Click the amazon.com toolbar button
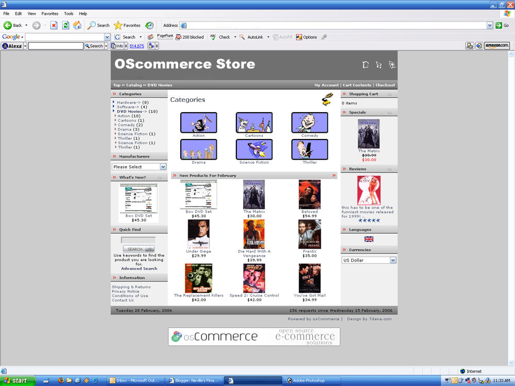Image resolution: width=515 pixels, height=386 pixels. pyautogui.click(x=497, y=46)
